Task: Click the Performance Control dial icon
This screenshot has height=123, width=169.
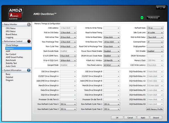Action: pos(29,41)
